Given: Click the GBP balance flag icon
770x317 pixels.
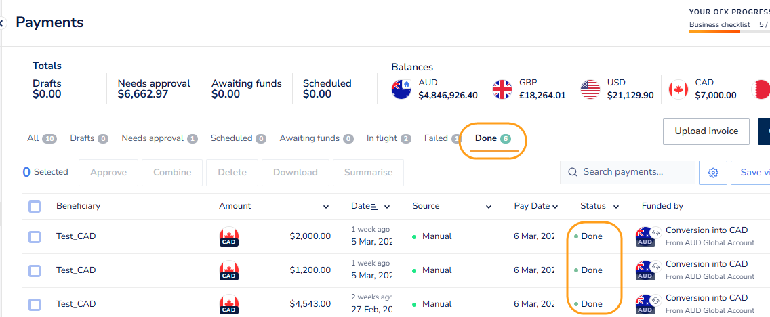Looking at the screenshot, I should tap(502, 89).
